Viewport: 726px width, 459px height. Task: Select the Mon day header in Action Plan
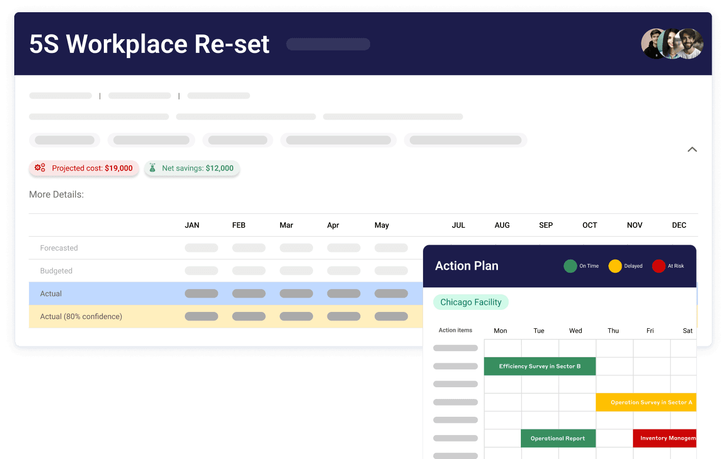500,330
